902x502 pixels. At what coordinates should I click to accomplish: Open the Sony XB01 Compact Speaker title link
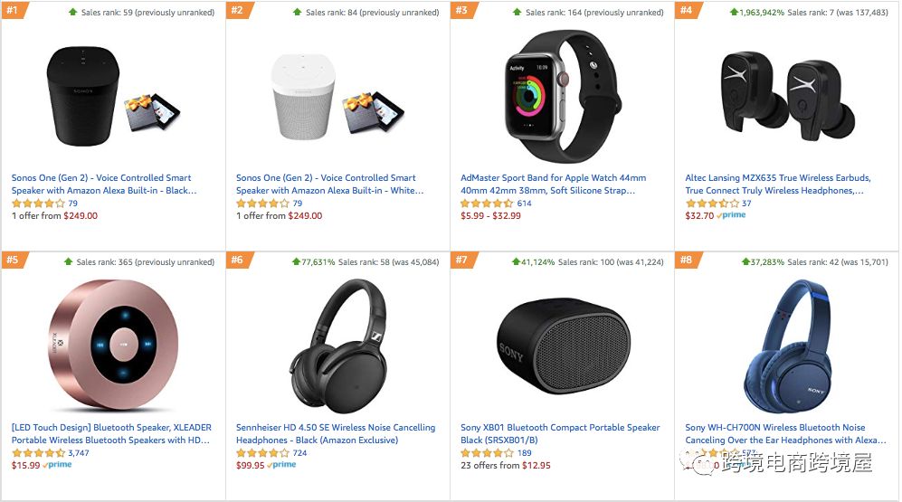[559, 434]
